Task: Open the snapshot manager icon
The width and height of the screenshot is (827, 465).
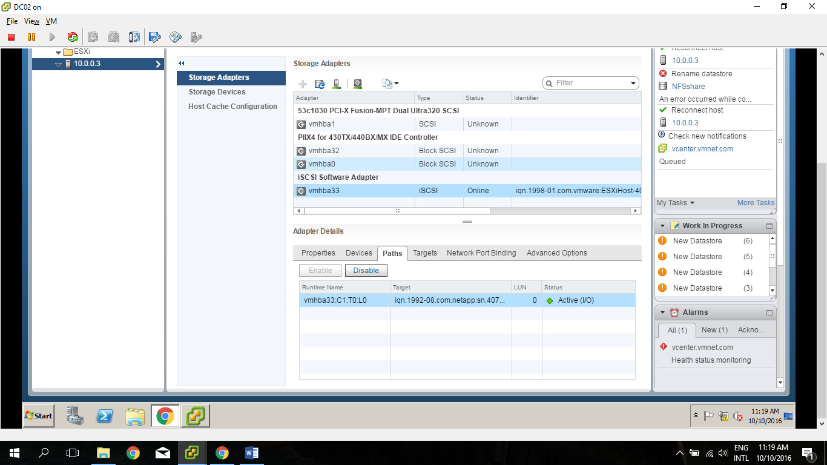Action: click(134, 37)
